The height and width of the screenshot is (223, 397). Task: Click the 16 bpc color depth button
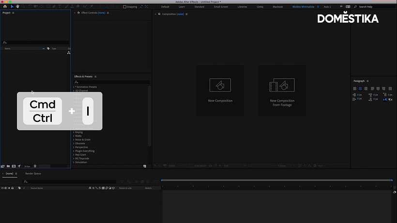point(27,166)
